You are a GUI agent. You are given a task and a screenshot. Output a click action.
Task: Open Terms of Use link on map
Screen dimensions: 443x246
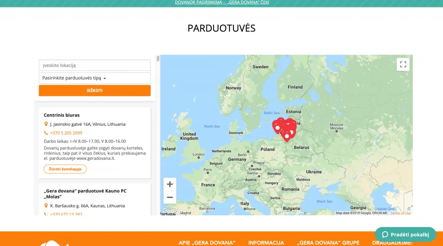coord(401,213)
